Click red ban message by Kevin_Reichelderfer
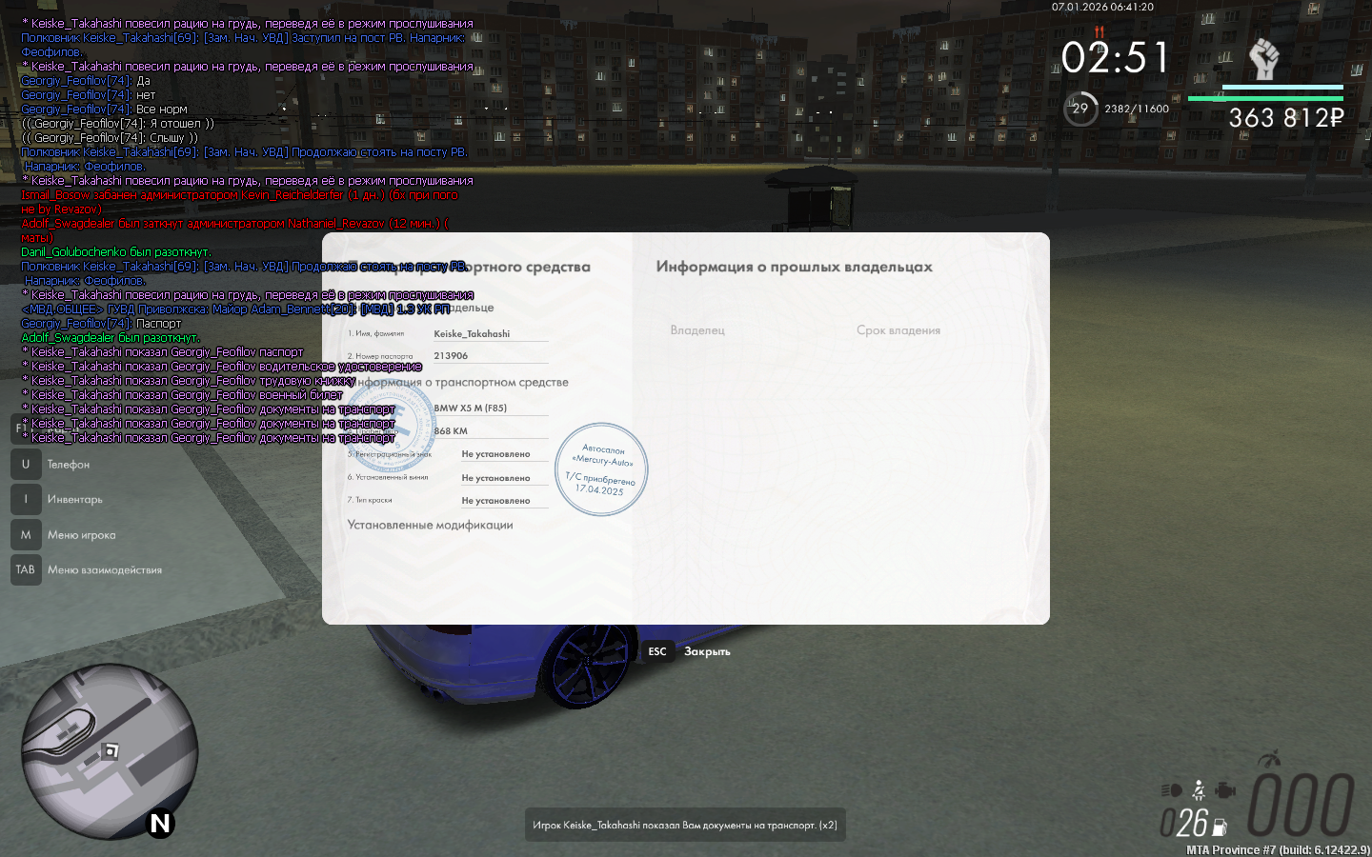Screen dimensions: 1372x857 point(239,202)
